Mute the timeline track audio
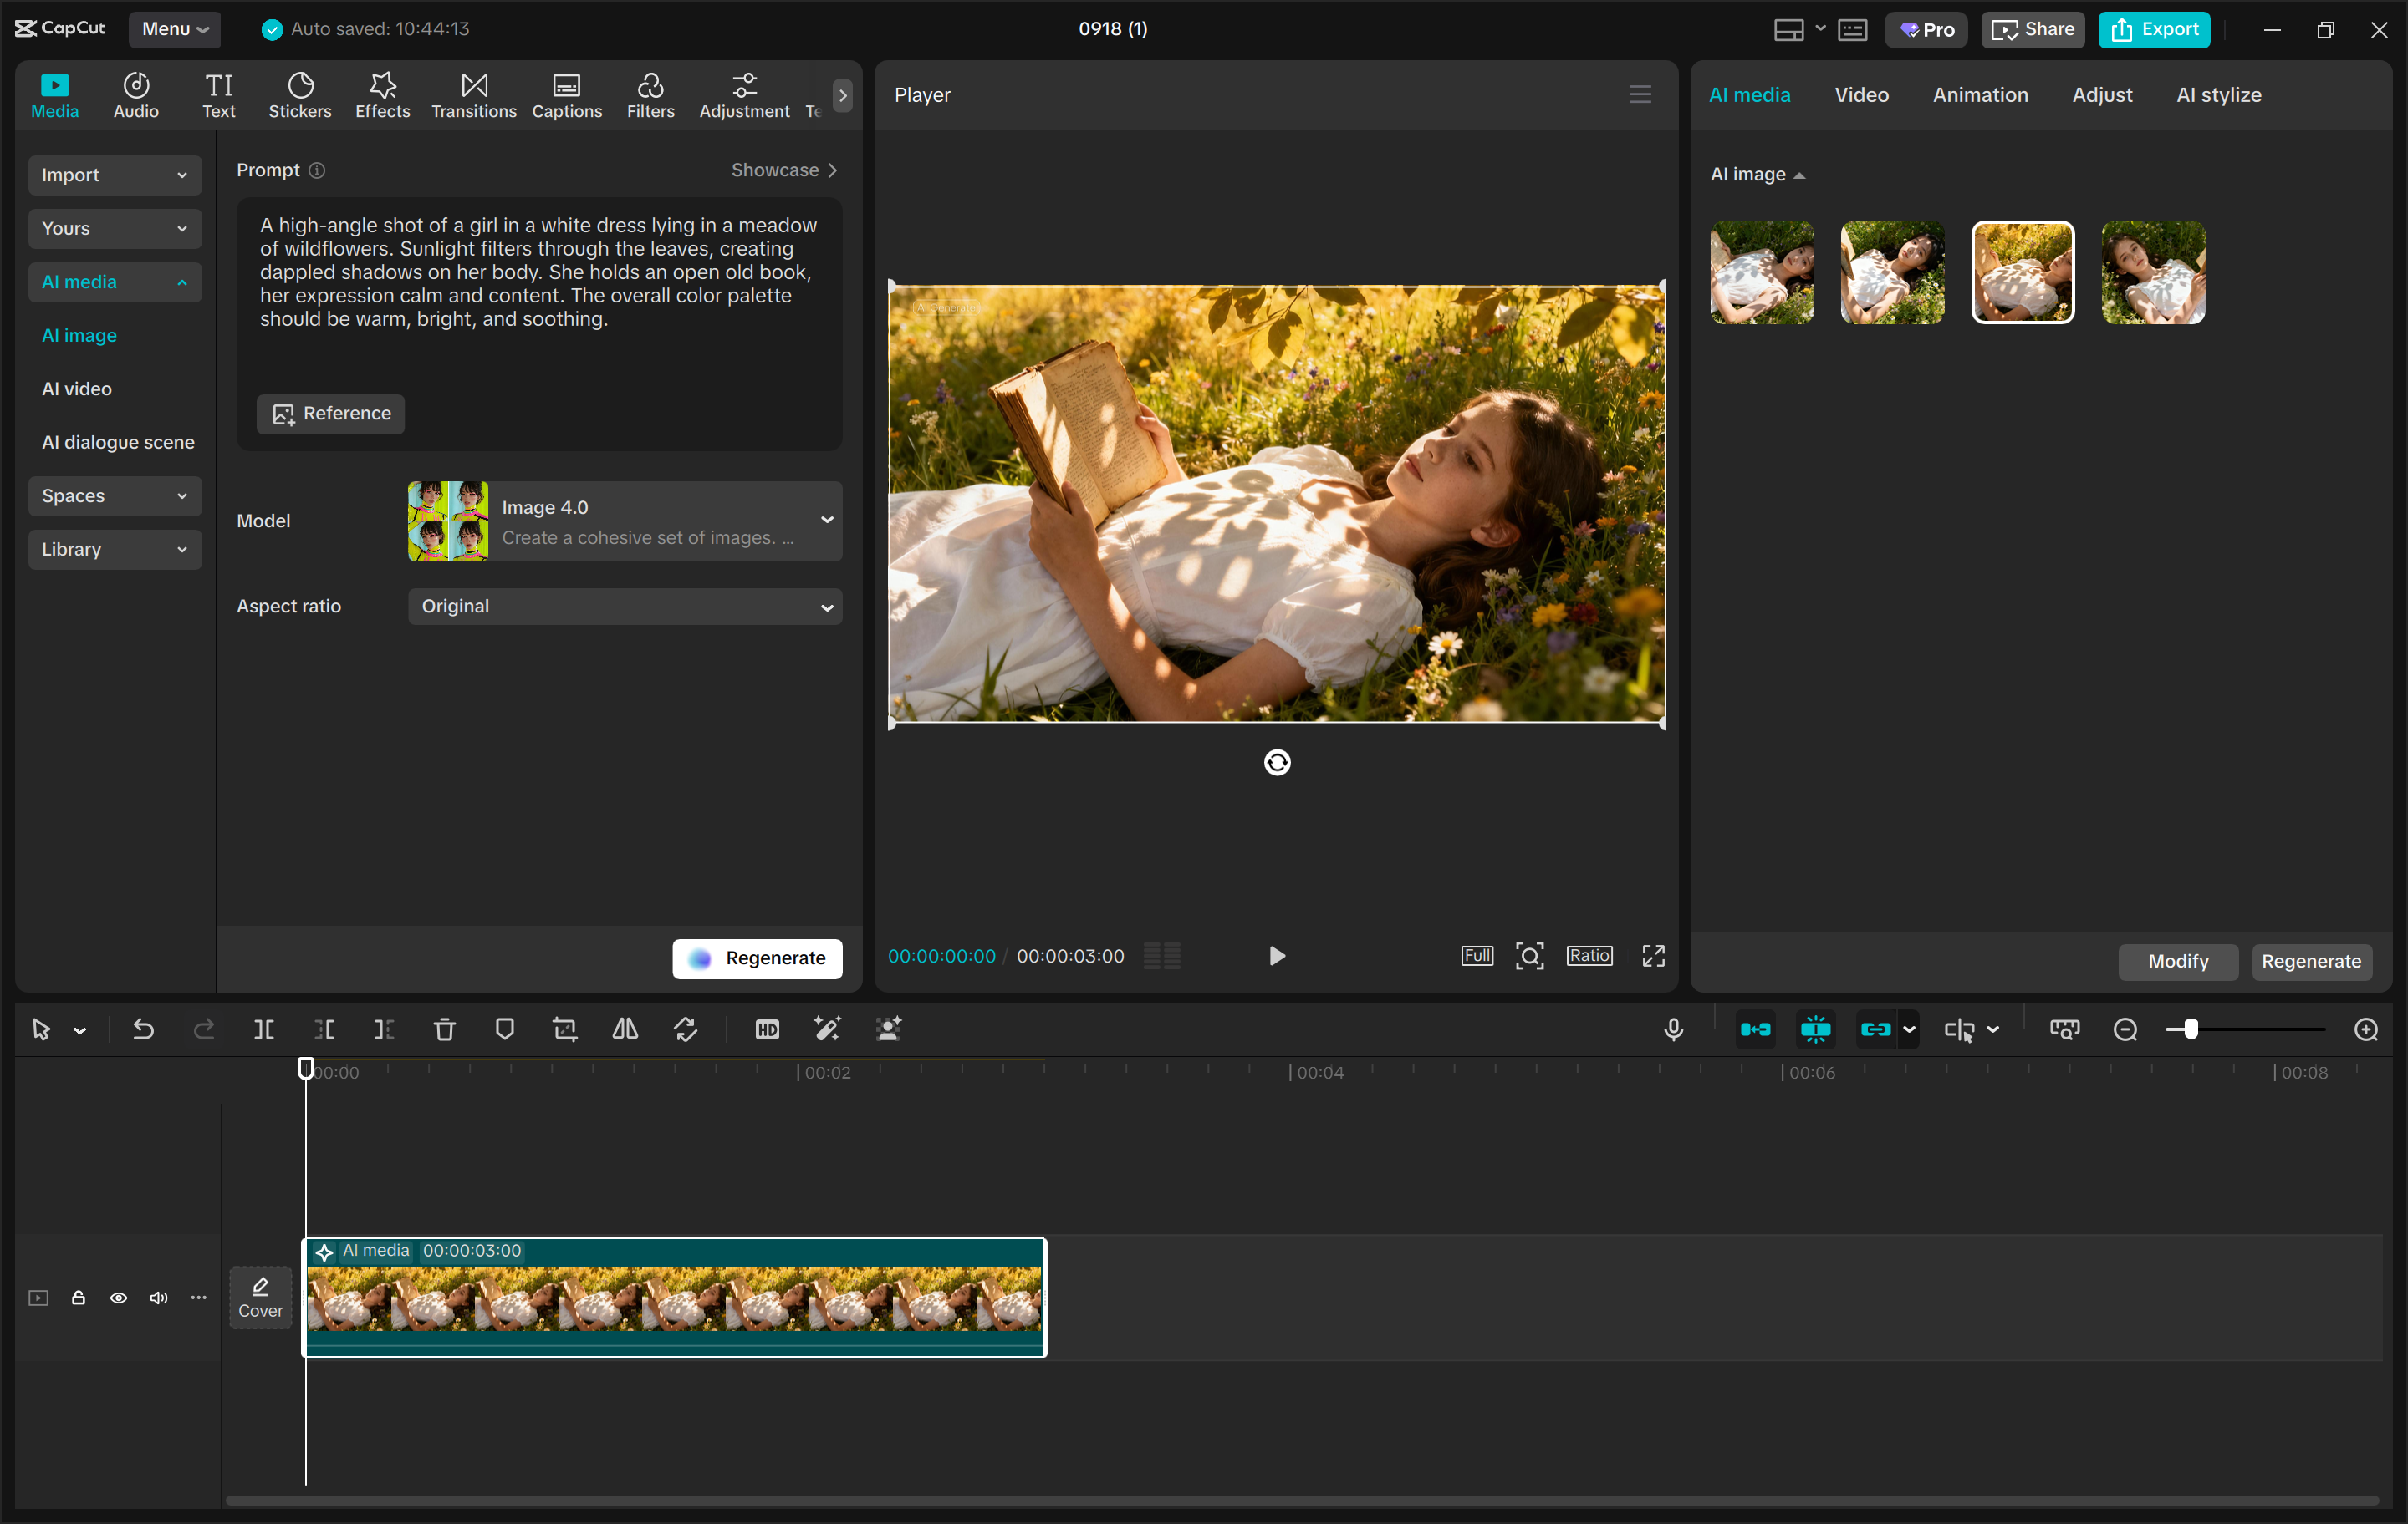Viewport: 2408px width, 1524px height. pyautogui.click(x=158, y=1297)
